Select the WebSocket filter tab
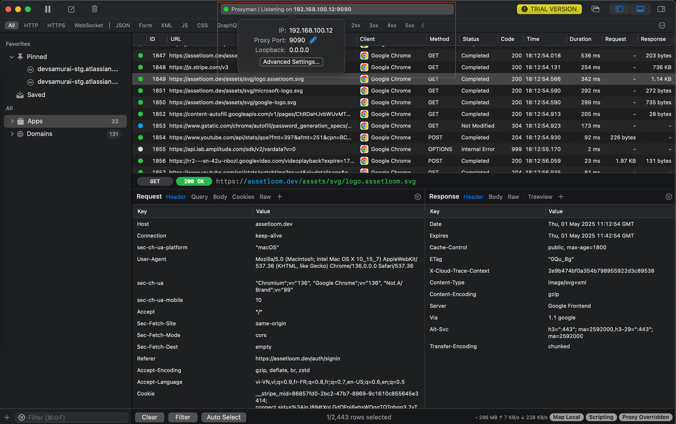The height and width of the screenshot is (424, 676). click(88, 25)
